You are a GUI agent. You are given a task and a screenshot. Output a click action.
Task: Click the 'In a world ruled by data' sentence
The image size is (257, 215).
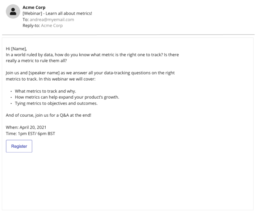click(92, 55)
